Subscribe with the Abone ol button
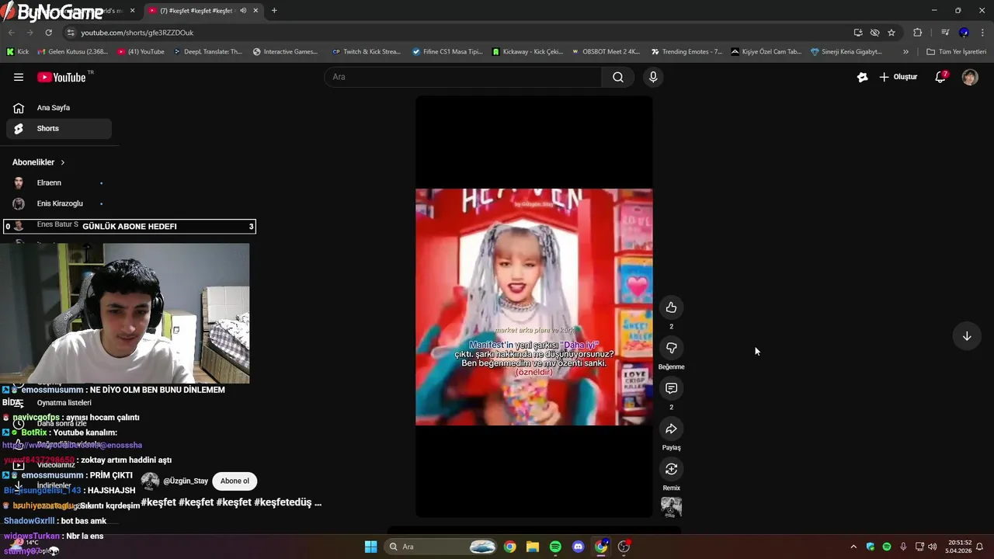The height and width of the screenshot is (559, 994). [x=235, y=481]
